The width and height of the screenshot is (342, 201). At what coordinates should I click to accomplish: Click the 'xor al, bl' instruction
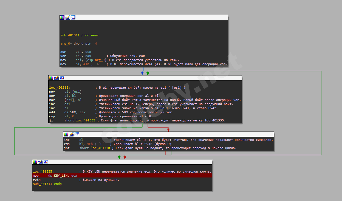(x=63, y=96)
